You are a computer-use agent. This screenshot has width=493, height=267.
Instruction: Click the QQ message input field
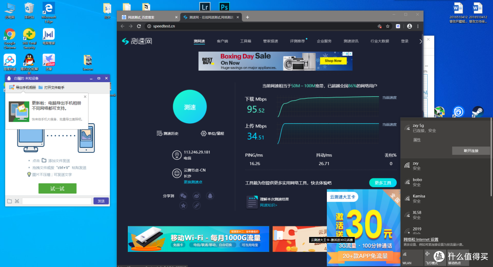point(57,201)
